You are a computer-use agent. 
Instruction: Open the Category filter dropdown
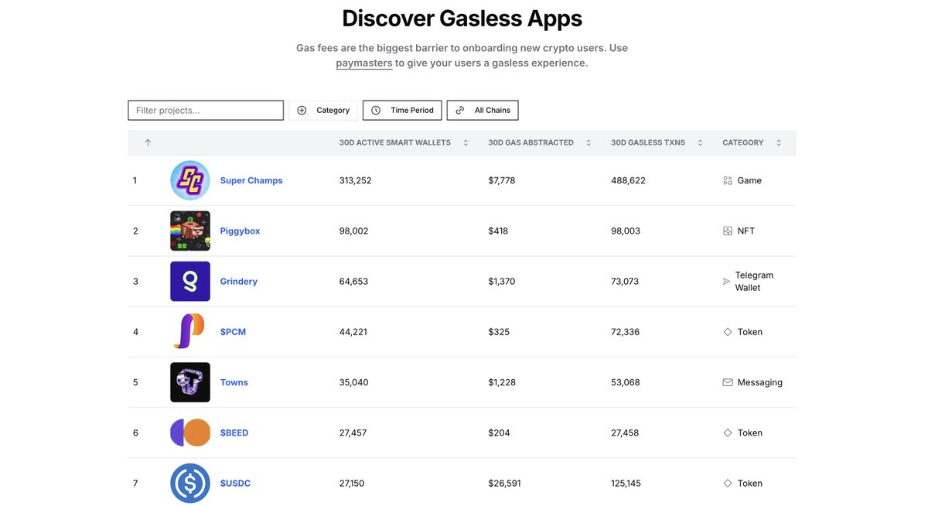323,111
